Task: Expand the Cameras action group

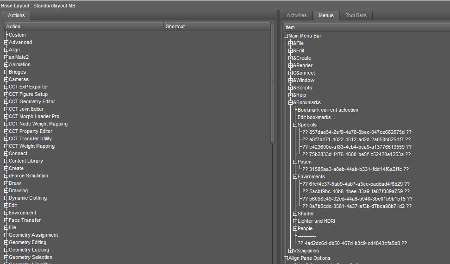Action: pyautogui.click(x=6, y=80)
